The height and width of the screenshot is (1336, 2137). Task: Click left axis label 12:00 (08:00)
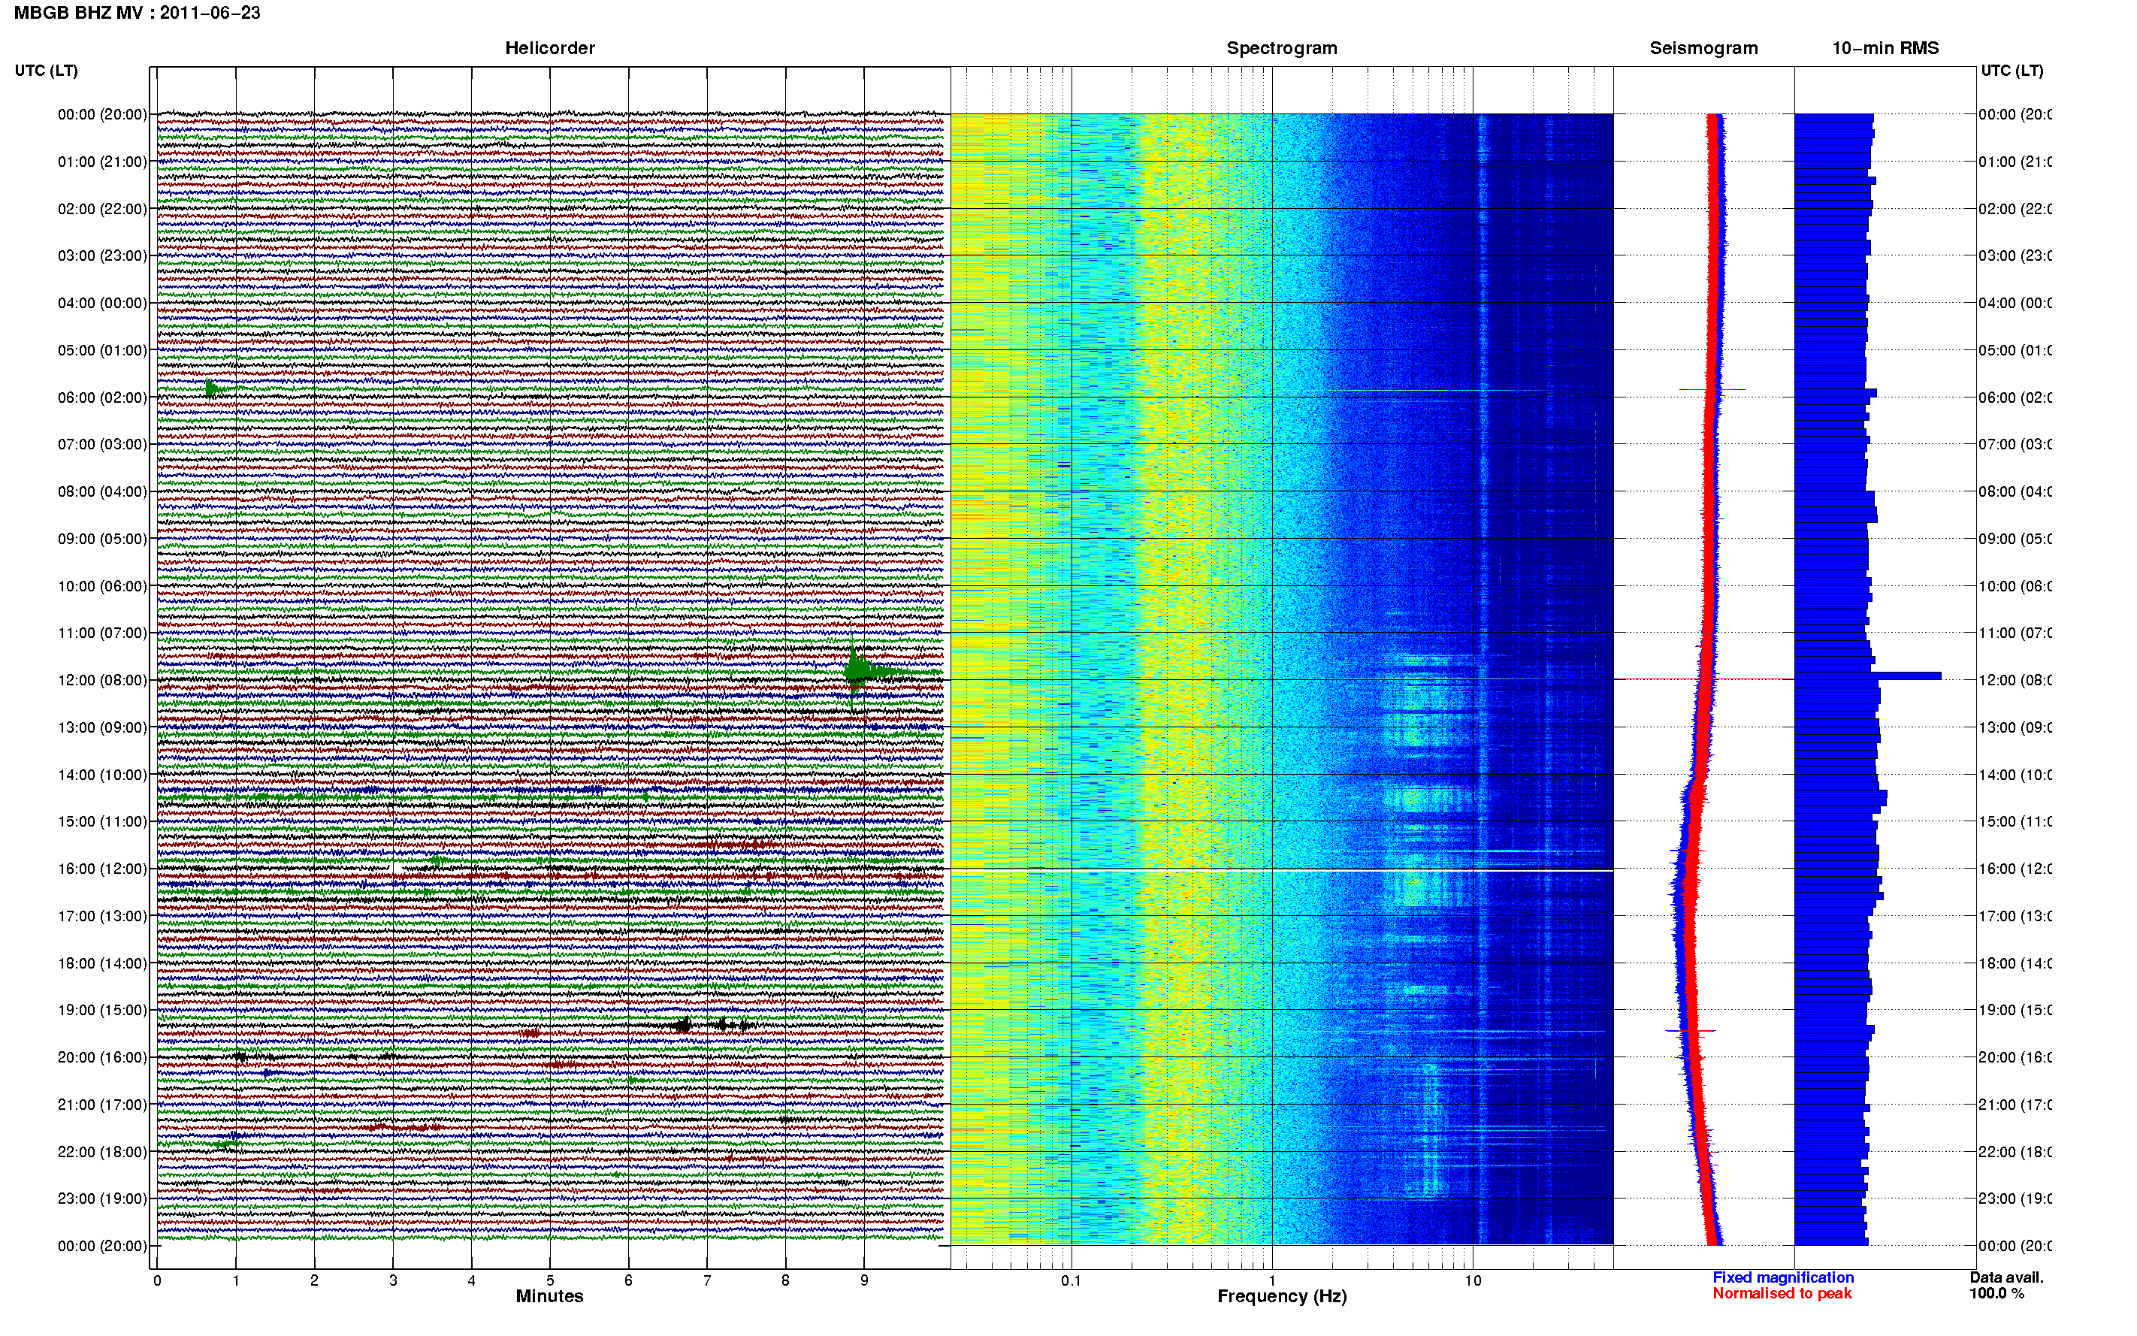[101, 680]
